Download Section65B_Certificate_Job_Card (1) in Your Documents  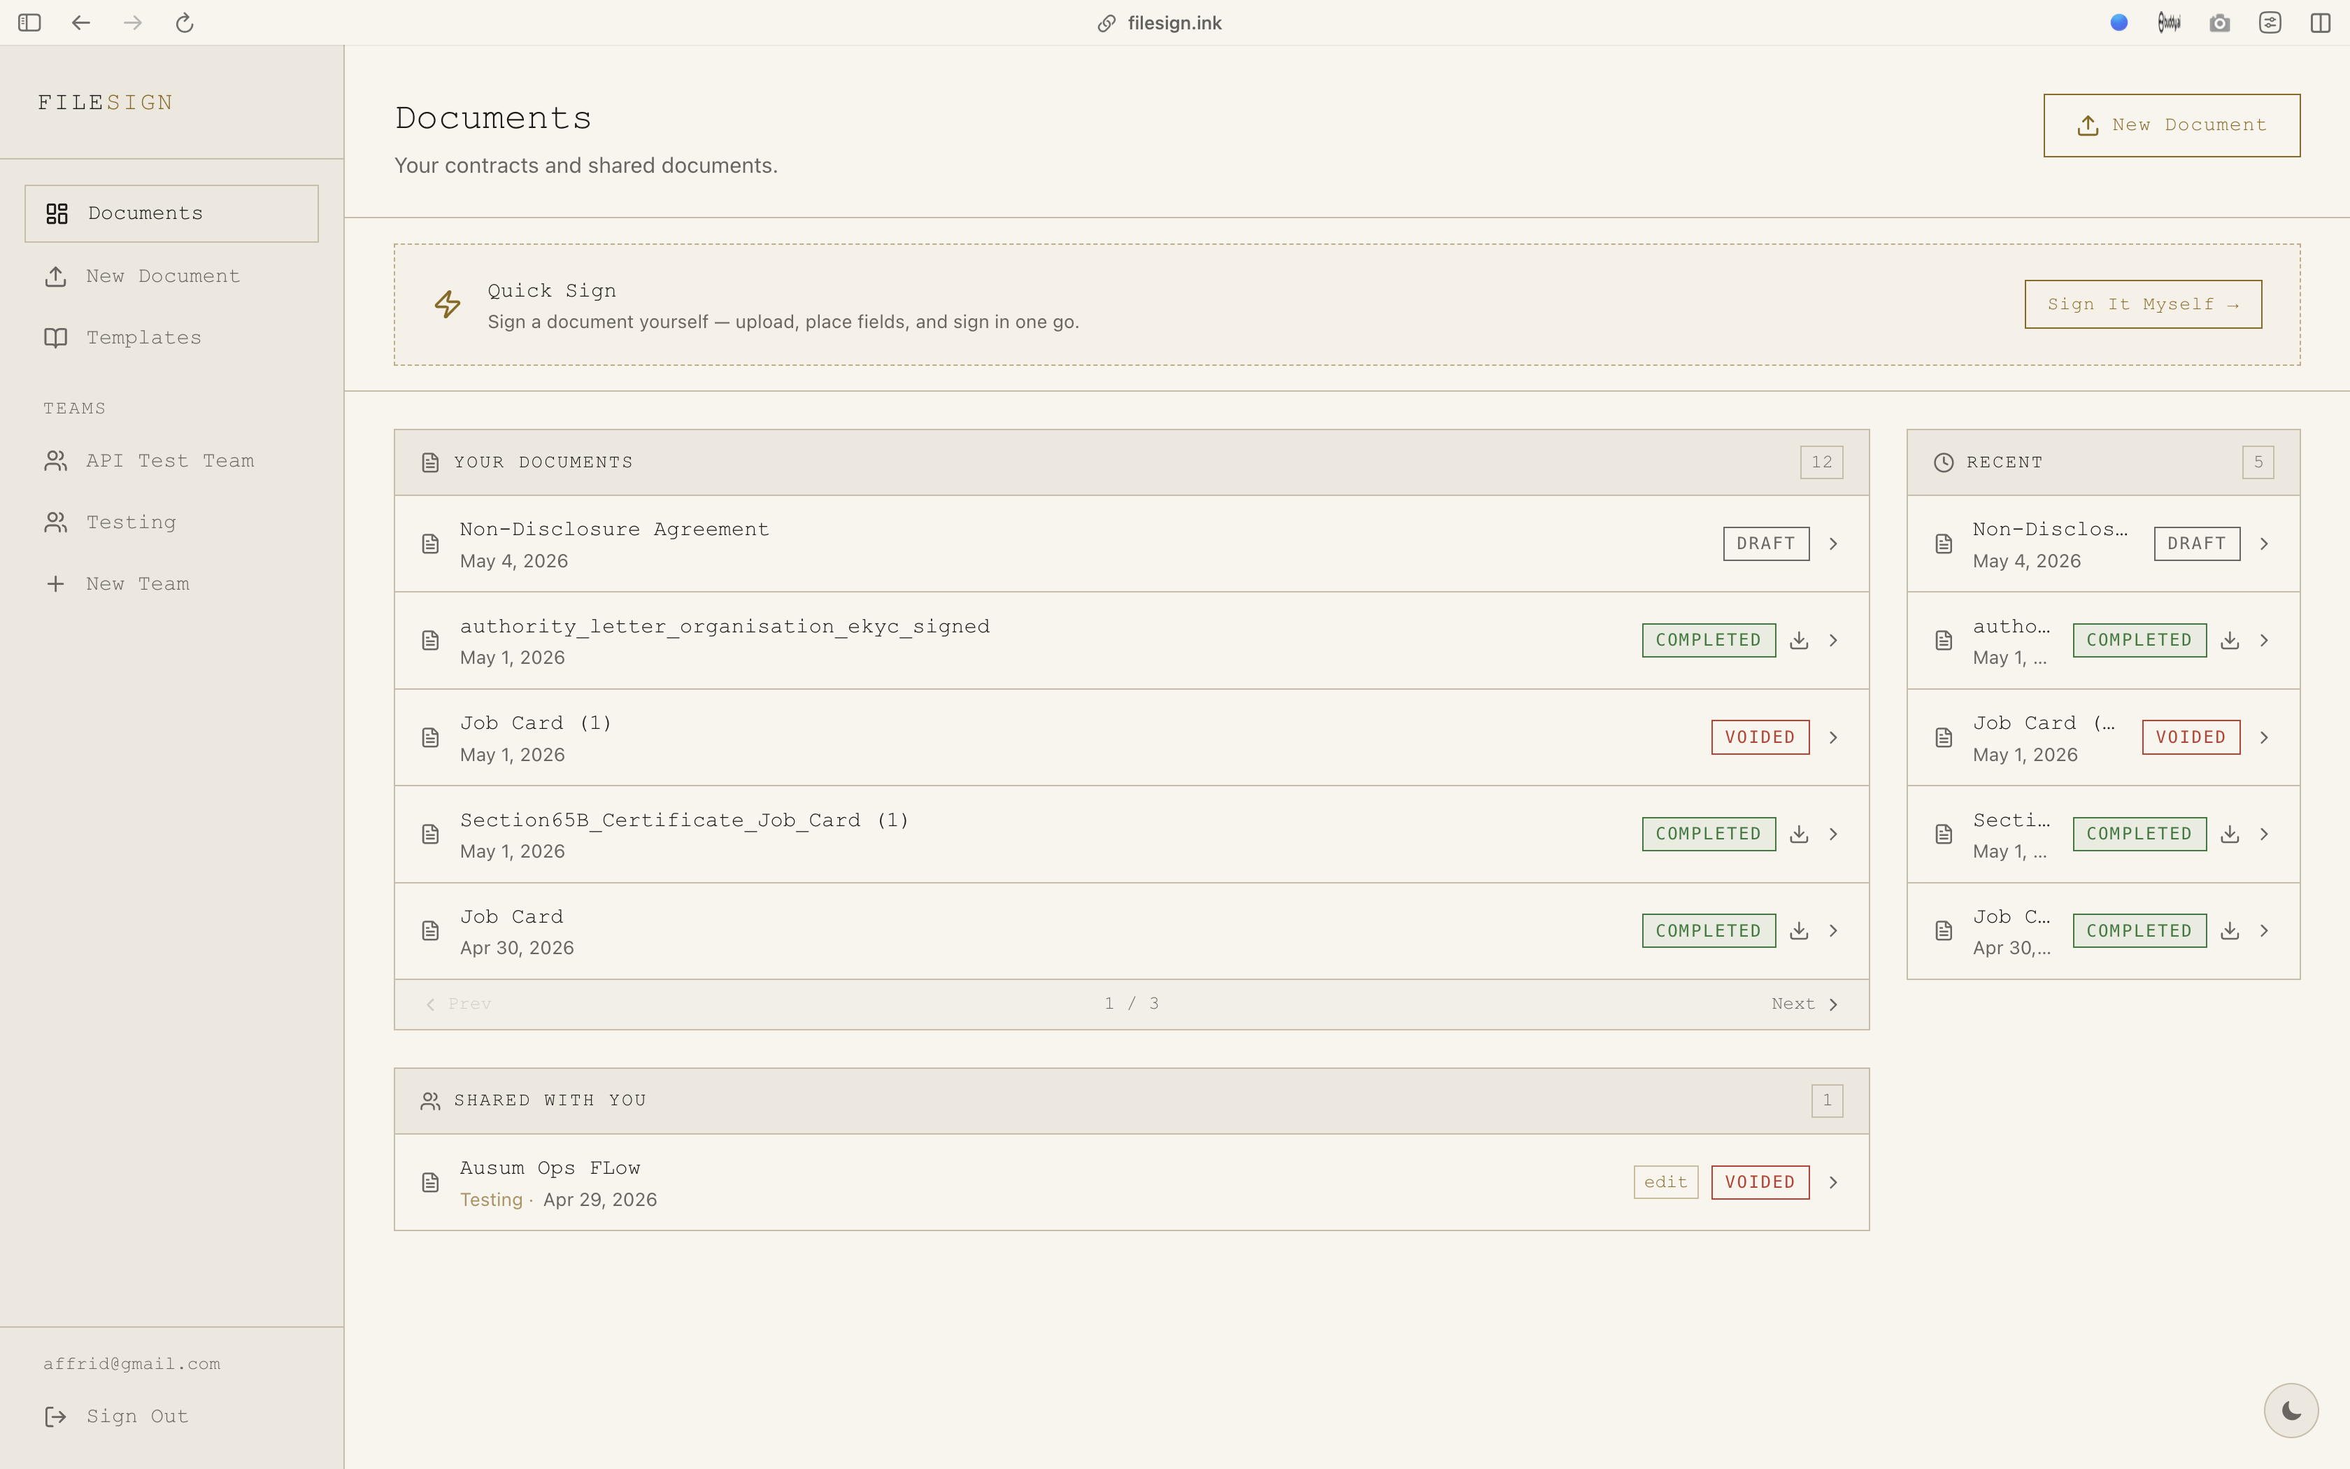[x=1798, y=834]
